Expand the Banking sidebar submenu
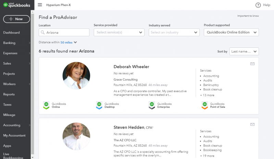The width and height of the screenshot is (274, 159). [29, 43]
